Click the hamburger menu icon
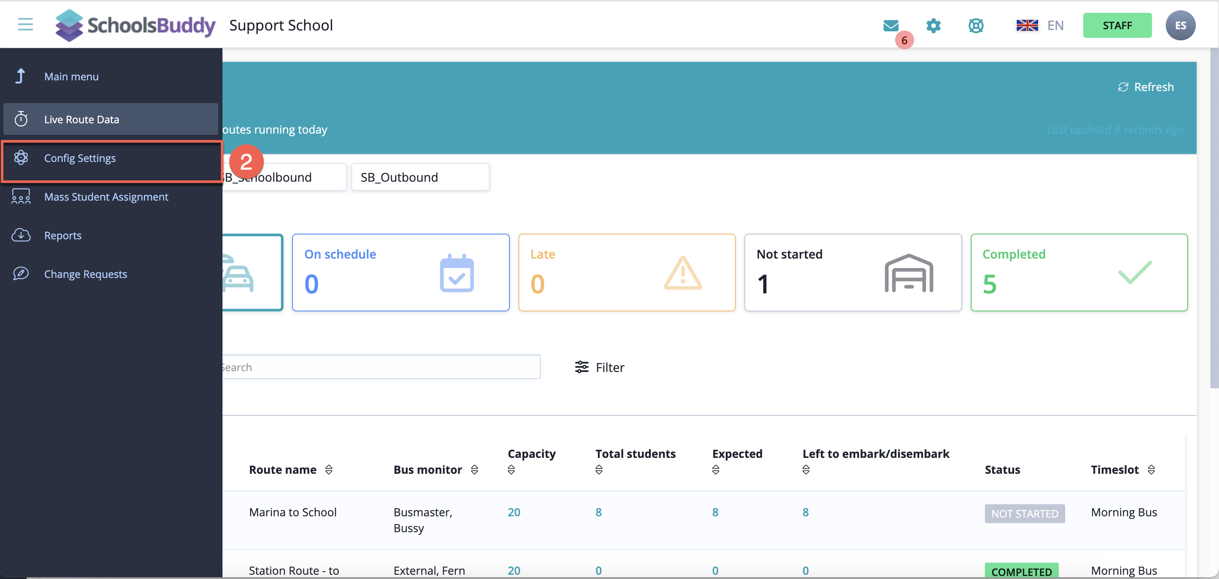1219x579 pixels. tap(25, 24)
